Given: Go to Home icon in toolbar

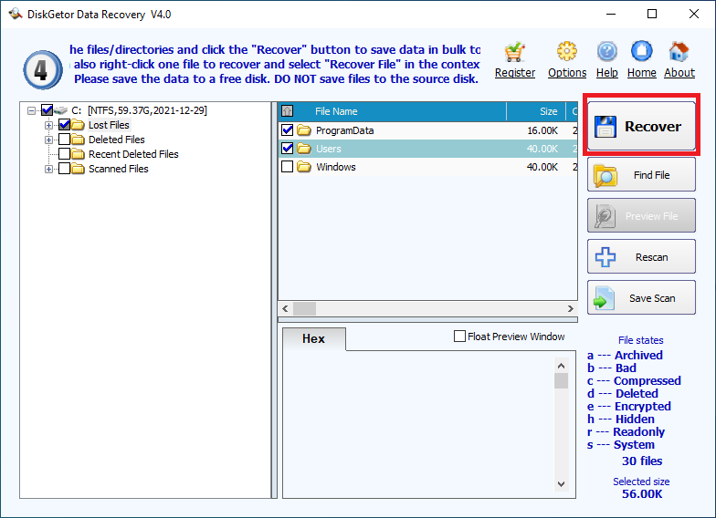Looking at the screenshot, I should (641, 53).
